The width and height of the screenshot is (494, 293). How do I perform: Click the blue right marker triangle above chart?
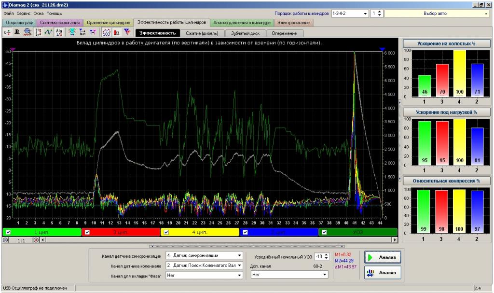382,50
